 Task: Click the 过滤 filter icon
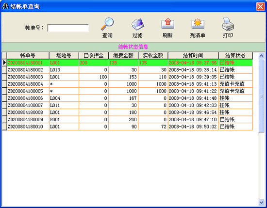(137, 24)
